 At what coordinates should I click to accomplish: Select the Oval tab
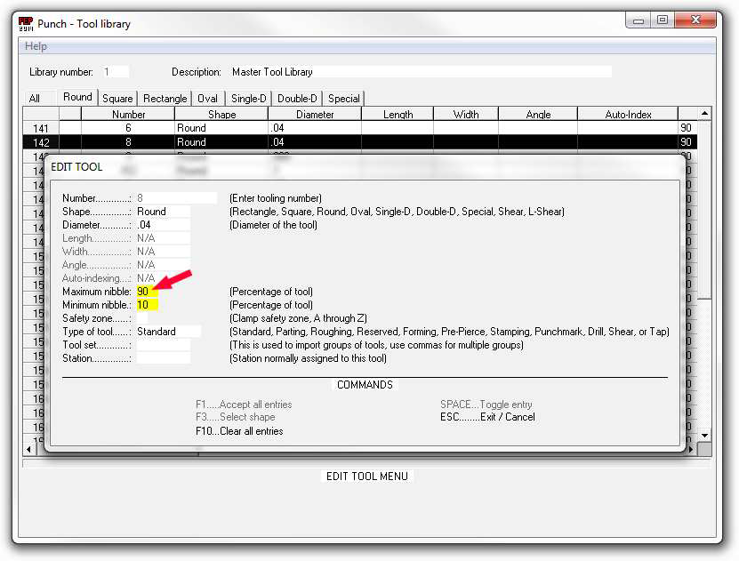coord(207,99)
